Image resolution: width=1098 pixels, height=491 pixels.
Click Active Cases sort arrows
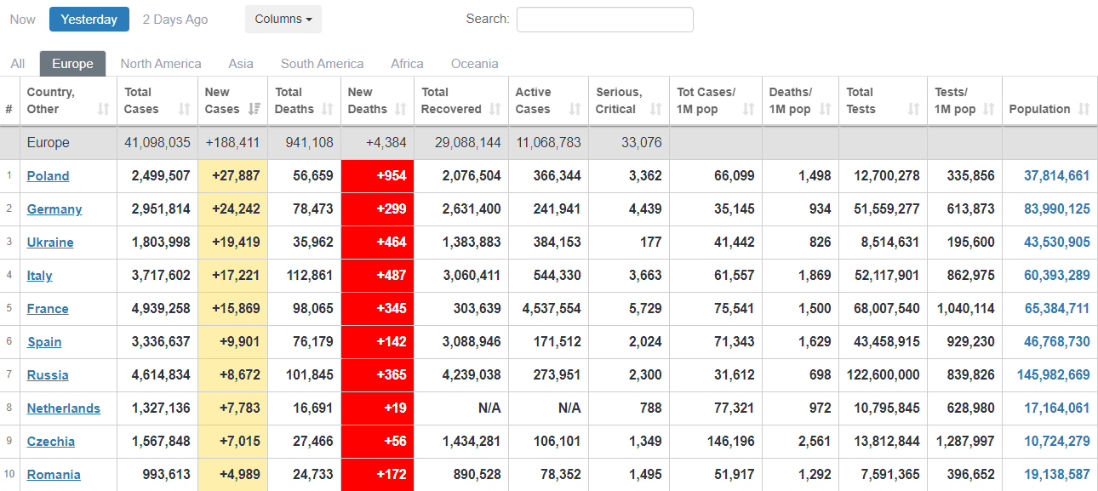coord(575,110)
